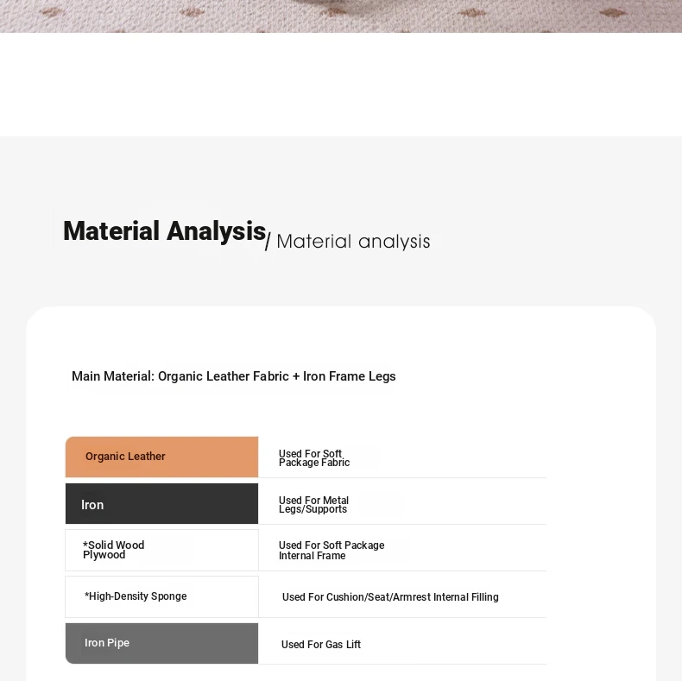This screenshot has height=681, width=682.
Task: Click the thin Material analysis subtitle
Action: click(x=353, y=242)
